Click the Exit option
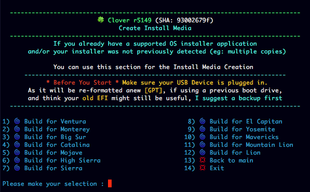The image size is (310, 192). (217, 168)
